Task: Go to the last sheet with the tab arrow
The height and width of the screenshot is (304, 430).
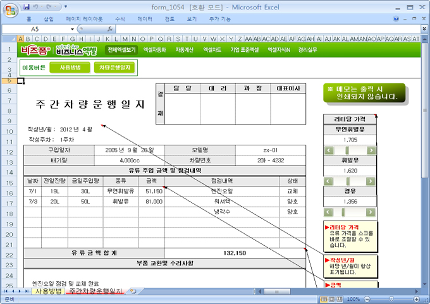Action: coord(27,291)
